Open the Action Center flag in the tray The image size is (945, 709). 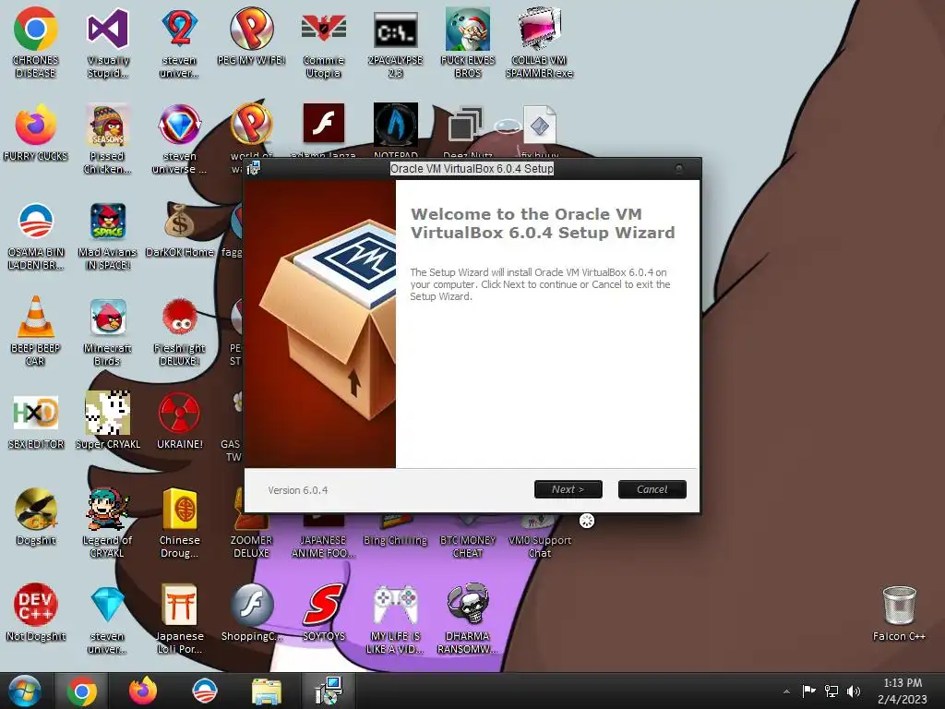click(808, 691)
